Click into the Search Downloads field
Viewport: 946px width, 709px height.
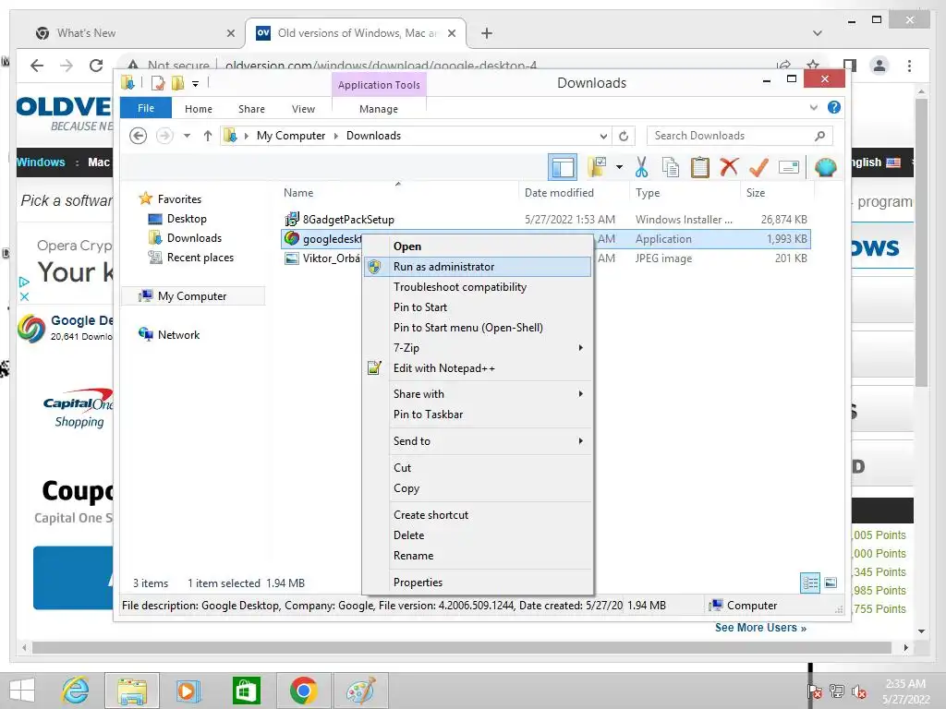[x=739, y=136]
